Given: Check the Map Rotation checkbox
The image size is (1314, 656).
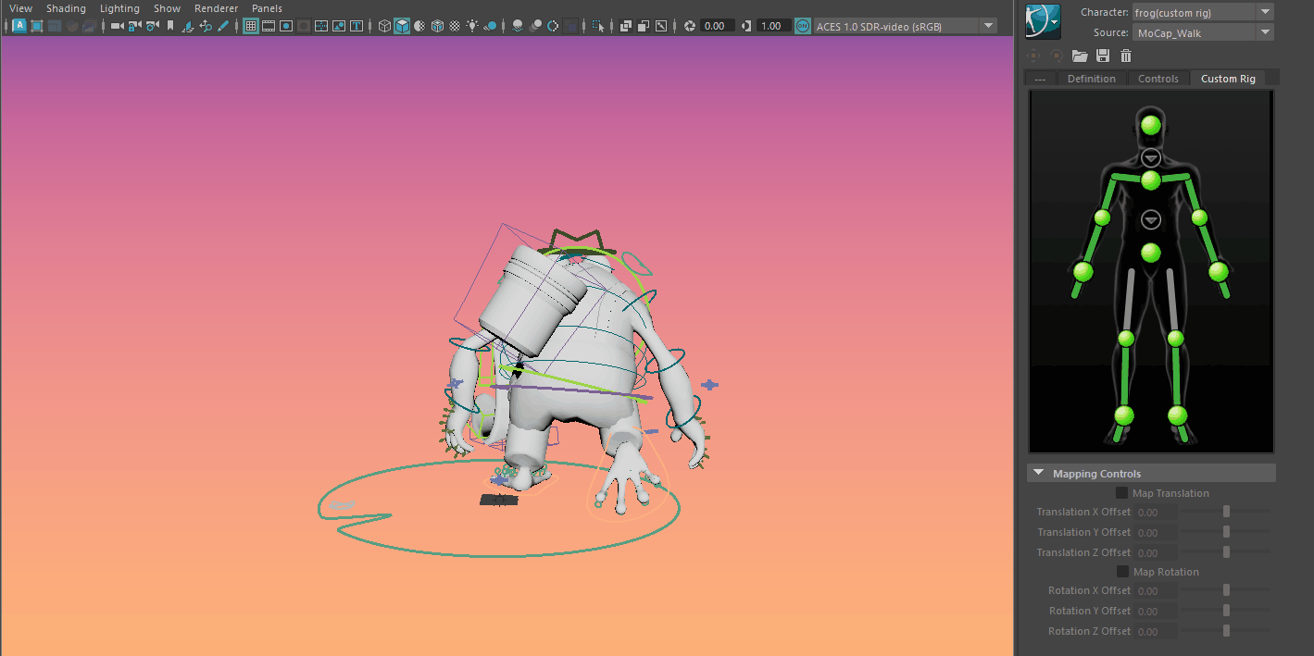Looking at the screenshot, I should coord(1122,572).
